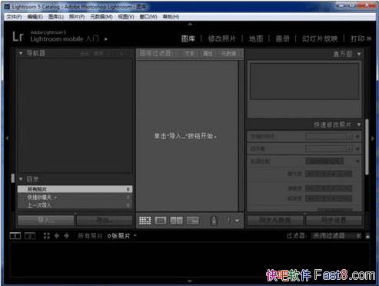Viewport: 379px width, 286px height.
Task: Open the filmstrip source menu beside 0张照片
Action: pos(135,235)
